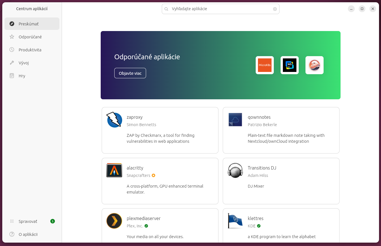Click the question mark icon beside O aplikácii
The width and height of the screenshot is (381, 246).
point(12,234)
